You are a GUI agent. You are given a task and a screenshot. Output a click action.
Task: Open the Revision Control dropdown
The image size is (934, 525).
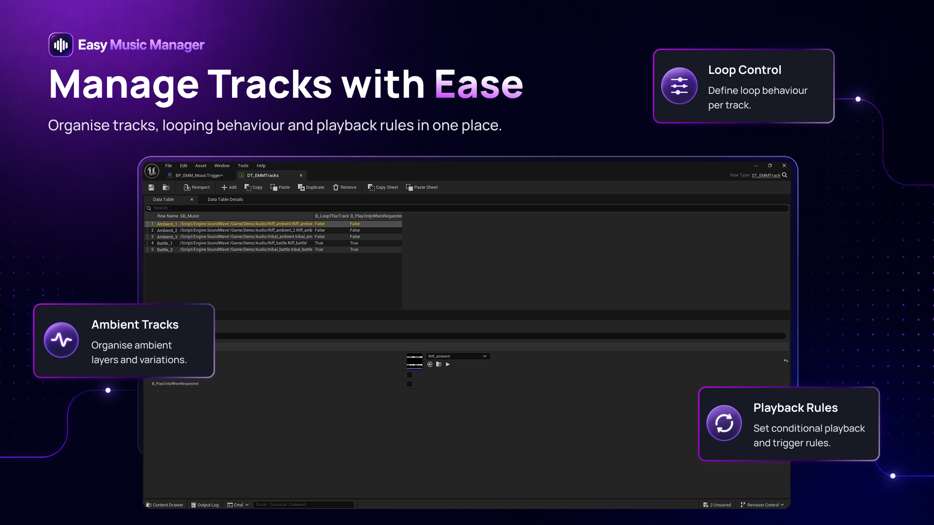762,505
